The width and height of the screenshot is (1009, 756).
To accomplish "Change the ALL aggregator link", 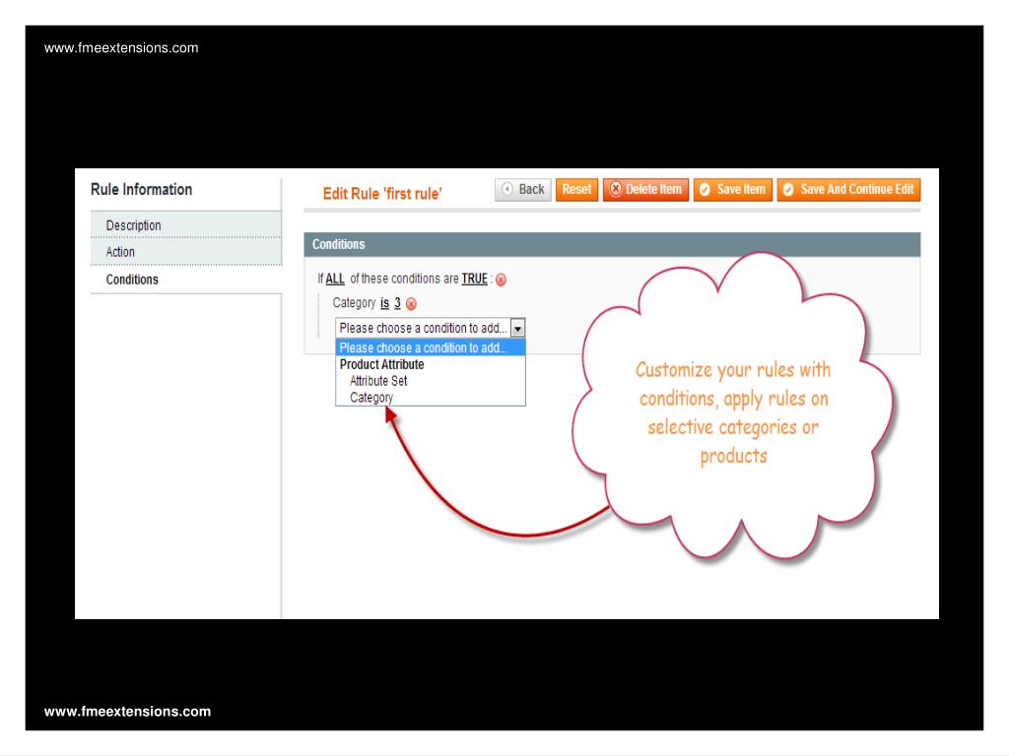I will [x=335, y=279].
